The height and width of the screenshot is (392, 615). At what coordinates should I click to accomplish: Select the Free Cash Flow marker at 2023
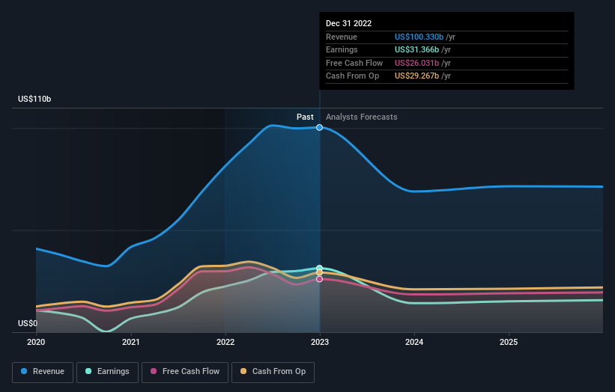[320, 279]
